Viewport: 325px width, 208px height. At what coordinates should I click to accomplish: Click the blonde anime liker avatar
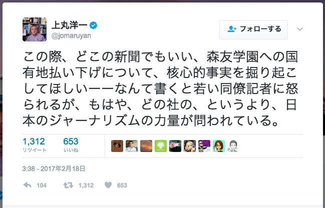pyautogui.click(x=189, y=146)
